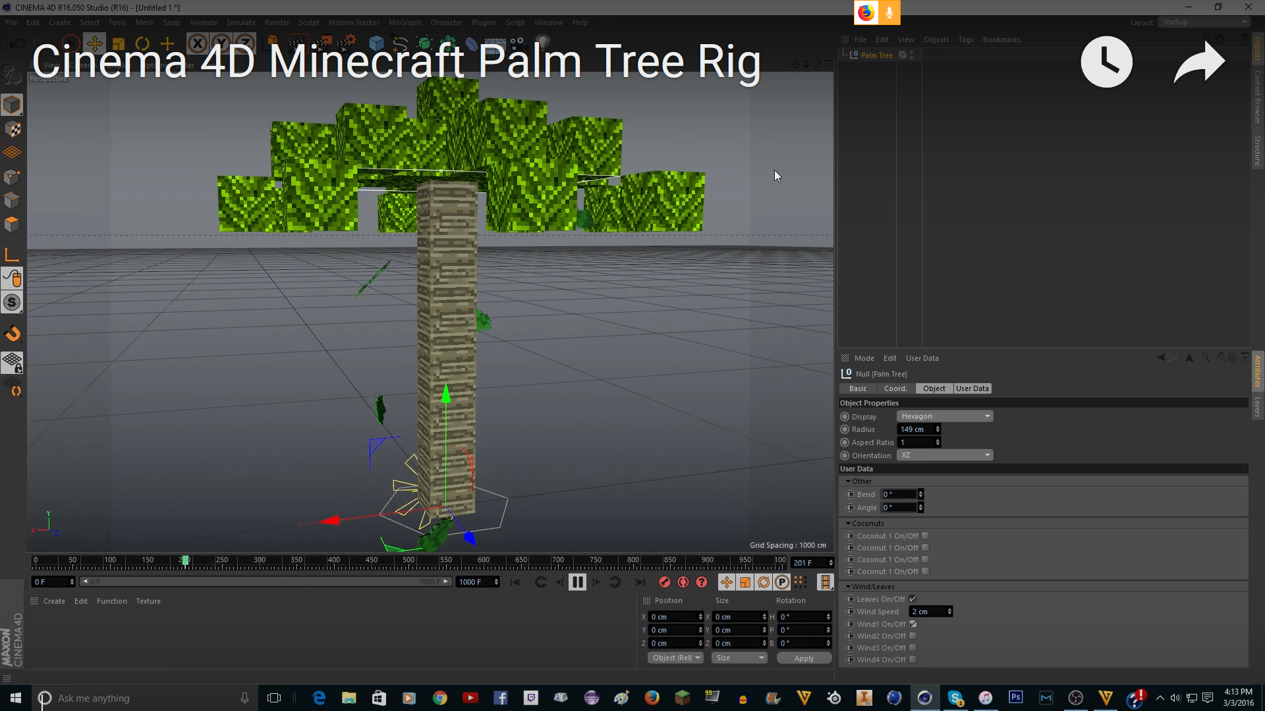
Task: Open the vertical Content Browser side tab
Action: point(1257,97)
